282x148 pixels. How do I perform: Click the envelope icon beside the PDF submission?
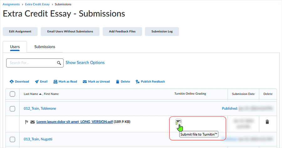[x=32, y=122]
